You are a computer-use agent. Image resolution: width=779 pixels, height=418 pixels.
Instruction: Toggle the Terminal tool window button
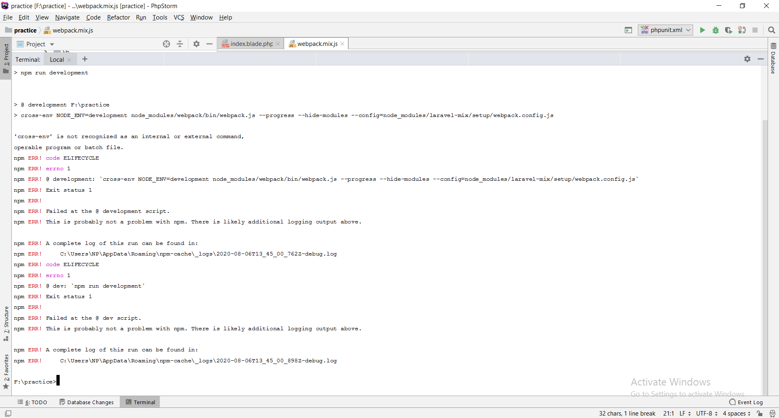point(140,402)
